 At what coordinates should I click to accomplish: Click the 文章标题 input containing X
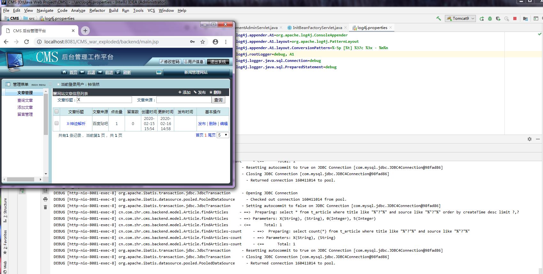pos(104,100)
